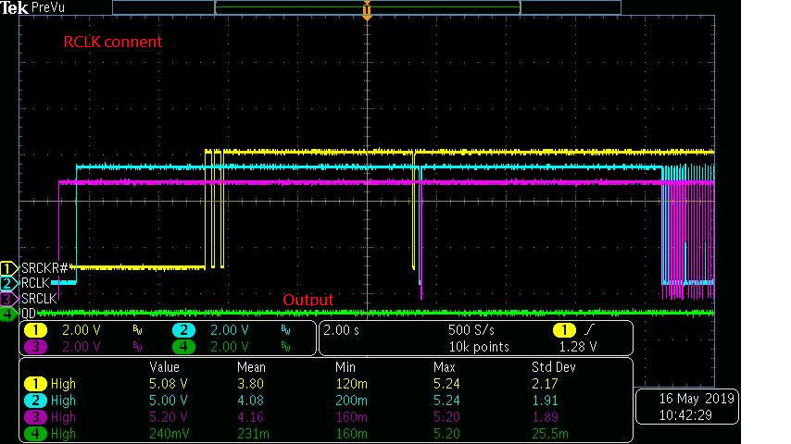Select channel 2 badge in vertical scale readout

pos(183,330)
